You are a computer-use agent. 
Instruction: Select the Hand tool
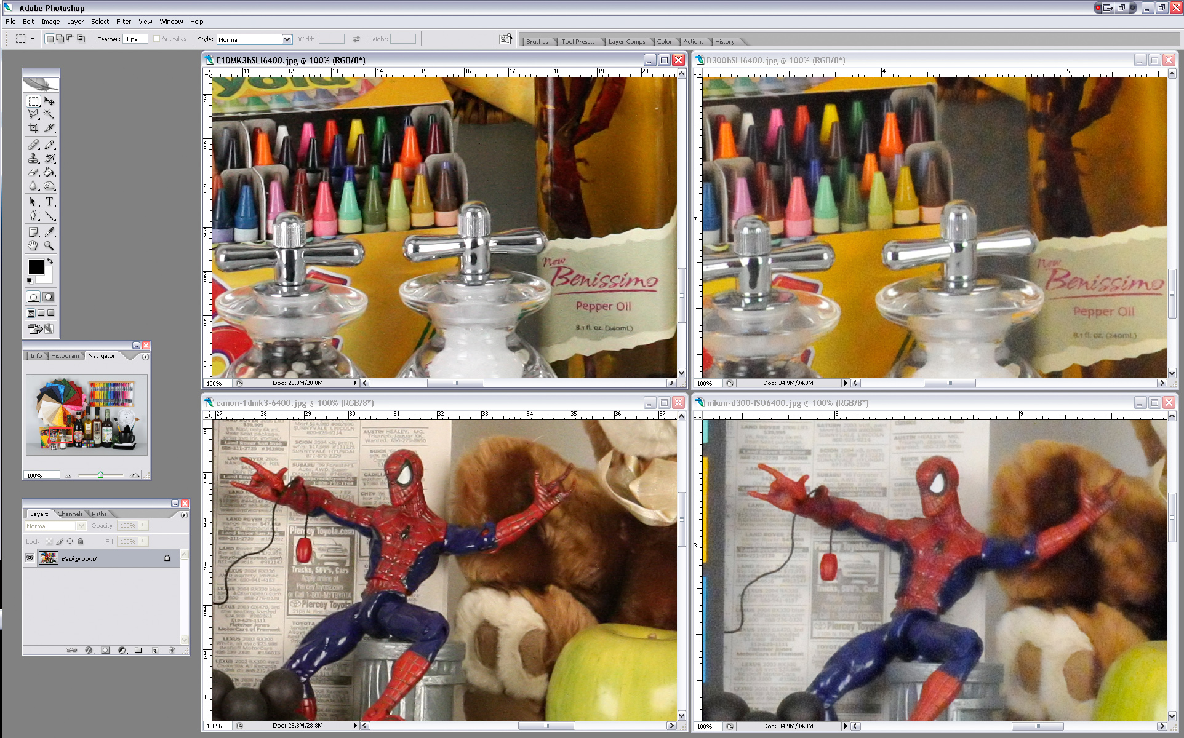click(x=34, y=245)
